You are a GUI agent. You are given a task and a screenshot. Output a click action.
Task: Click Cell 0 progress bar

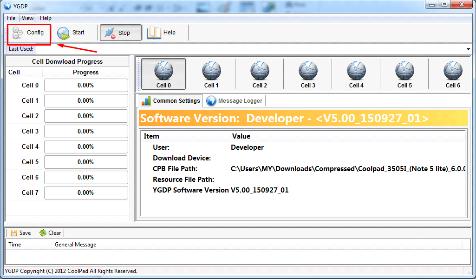click(x=86, y=86)
